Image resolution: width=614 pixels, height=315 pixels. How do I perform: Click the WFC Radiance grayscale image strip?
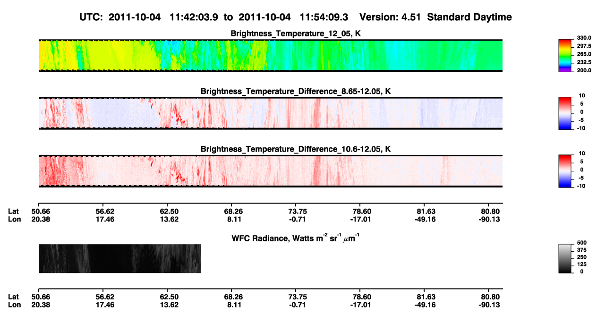pos(120,258)
